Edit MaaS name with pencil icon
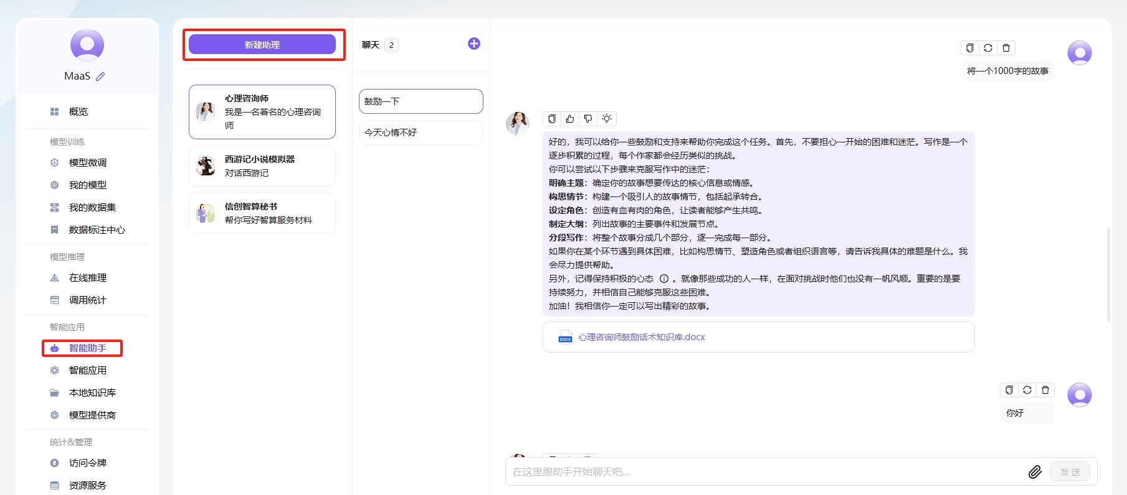1127x495 pixels. (x=100, y=76)
